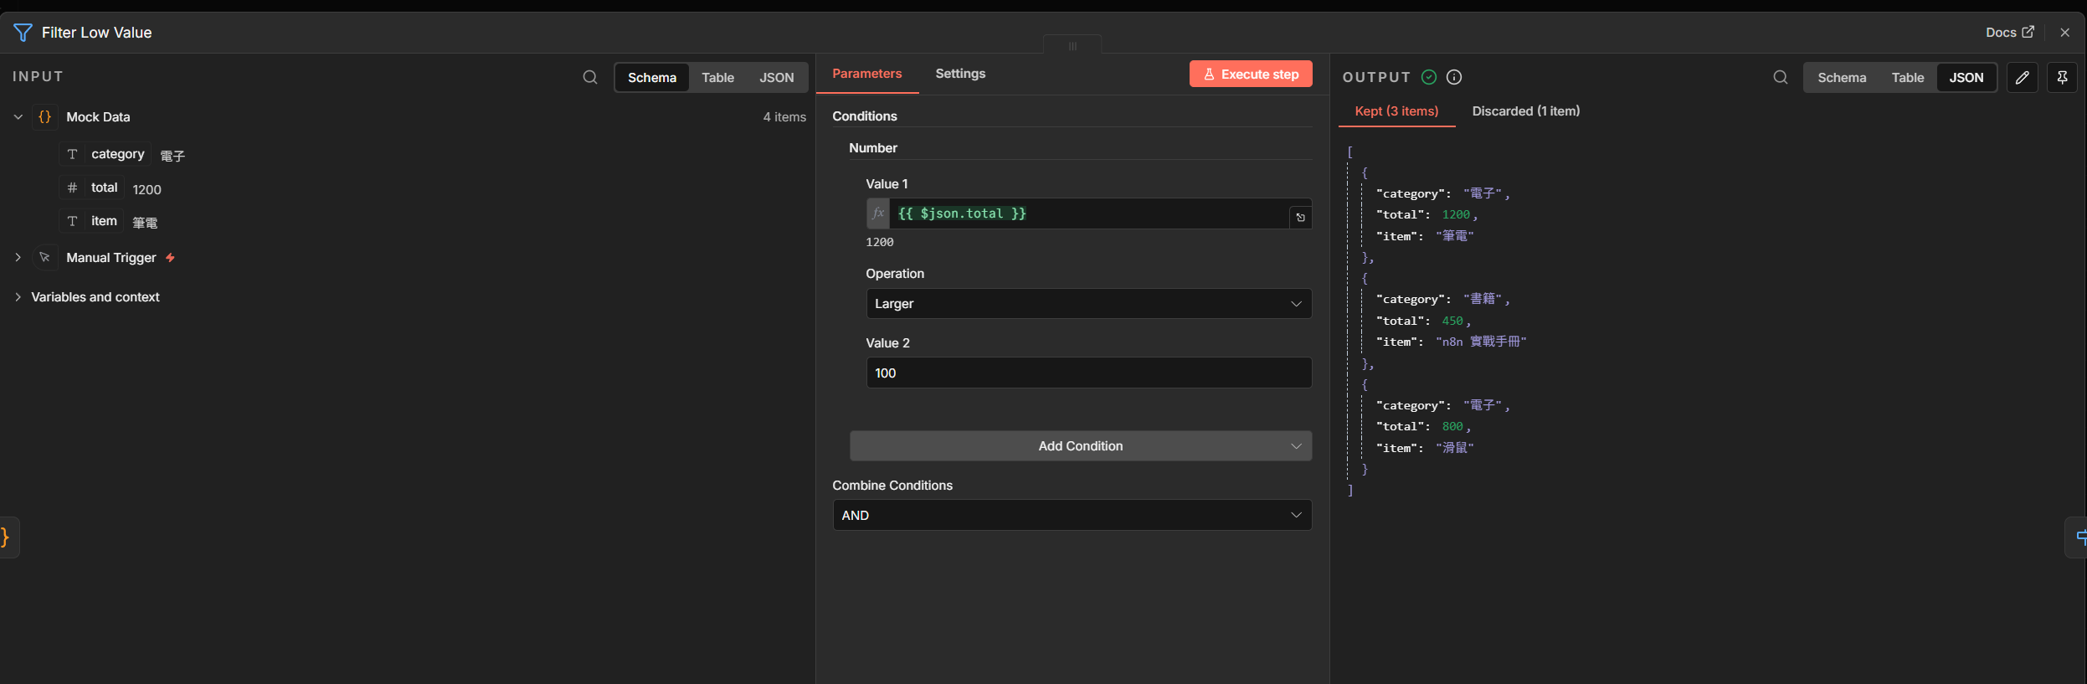Screen dimensions: 2087x684
Task: Pin the output data with pin icon
Action: click(2062, 77)
